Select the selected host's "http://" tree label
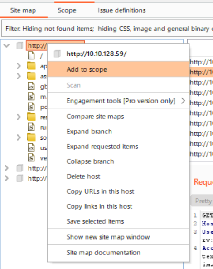The image size is (213, 269). click(x=37, y=46)
